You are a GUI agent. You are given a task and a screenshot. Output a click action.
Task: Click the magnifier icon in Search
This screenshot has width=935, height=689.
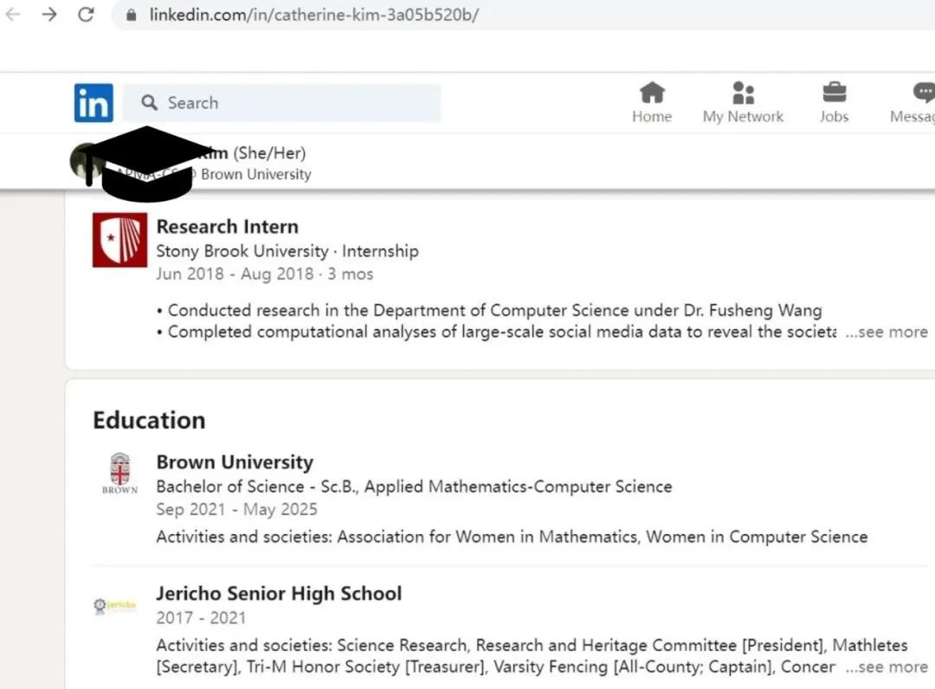click(x=150, y=103)
